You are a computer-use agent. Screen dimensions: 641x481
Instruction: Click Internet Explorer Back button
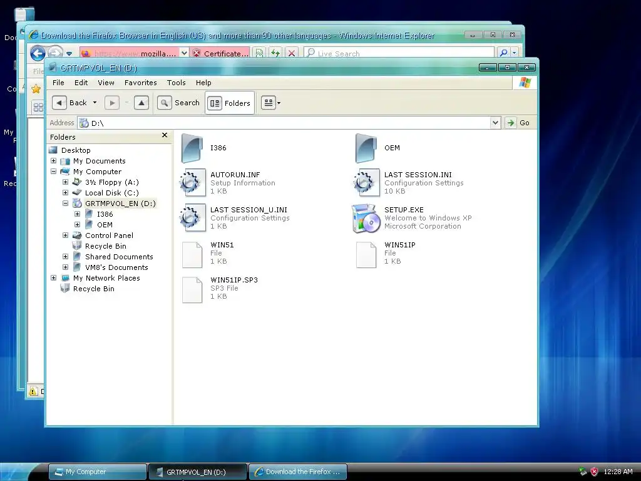(38, 53)
